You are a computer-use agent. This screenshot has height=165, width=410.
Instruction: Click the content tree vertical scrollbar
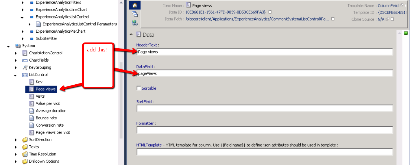[121, 100]
